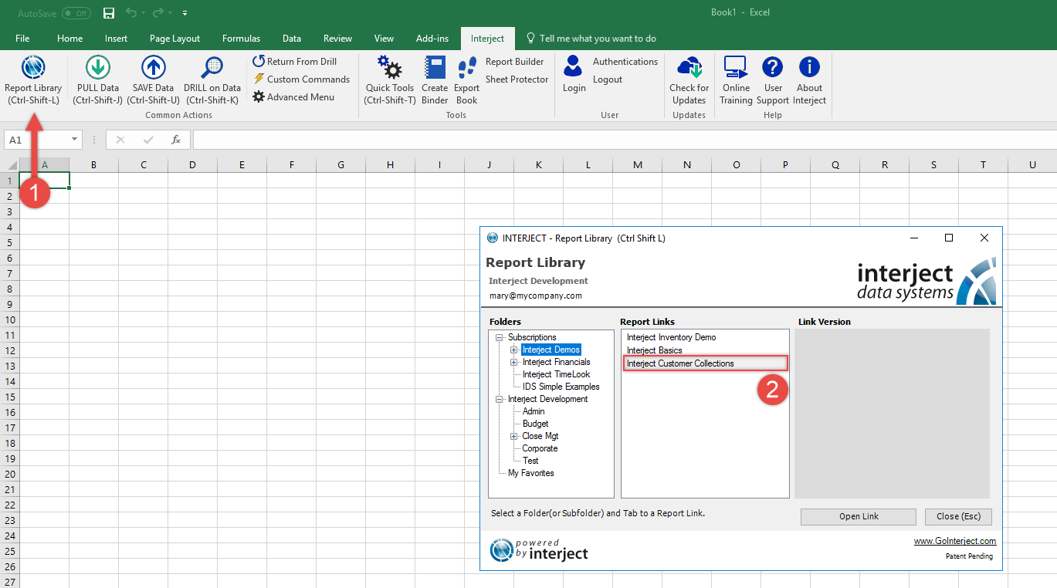The image size is (1057, 588).
Task: Collapse the Subscriptions folder
Action: [x=500, y=337]
